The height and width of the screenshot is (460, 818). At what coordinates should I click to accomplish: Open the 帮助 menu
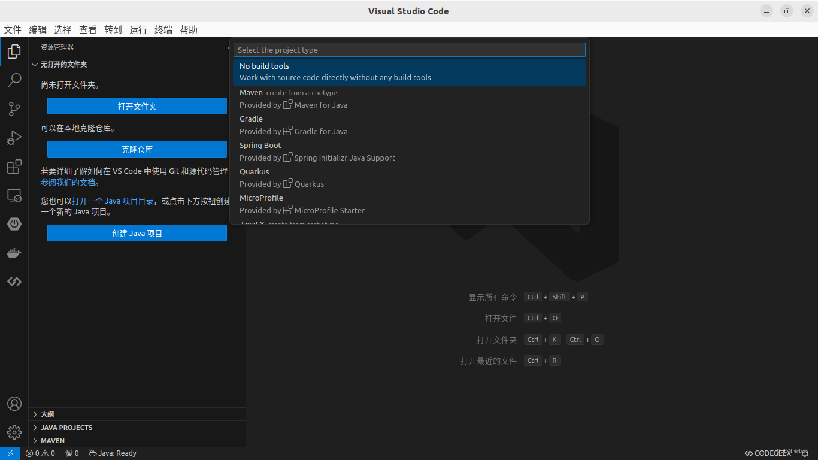pos(189,30)
